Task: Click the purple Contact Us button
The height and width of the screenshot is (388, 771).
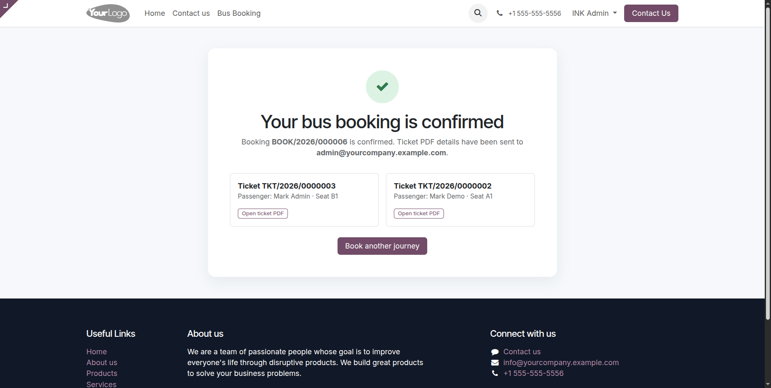Action: [651, 13]
